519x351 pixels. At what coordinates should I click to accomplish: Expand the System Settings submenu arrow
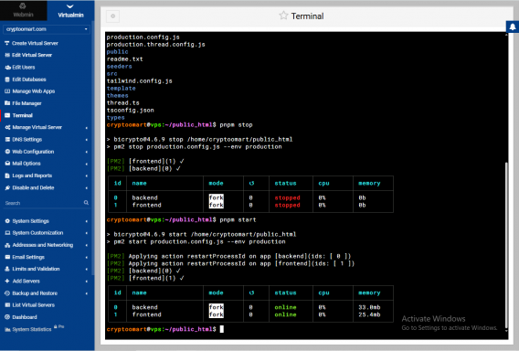pyautogui.click(x=87, y=221)
